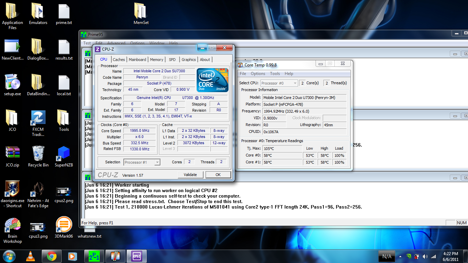
Task: Open the MemSet folder on desktop
Action: [x=141, y=14]
